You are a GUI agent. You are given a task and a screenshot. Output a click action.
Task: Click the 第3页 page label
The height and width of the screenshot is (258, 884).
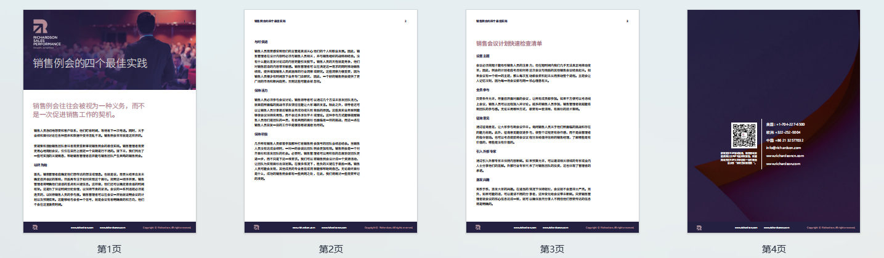tap(552, 249)
